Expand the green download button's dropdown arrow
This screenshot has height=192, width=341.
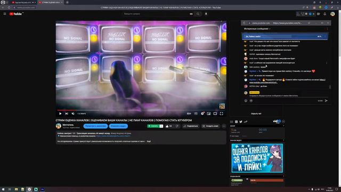(161, 126)
